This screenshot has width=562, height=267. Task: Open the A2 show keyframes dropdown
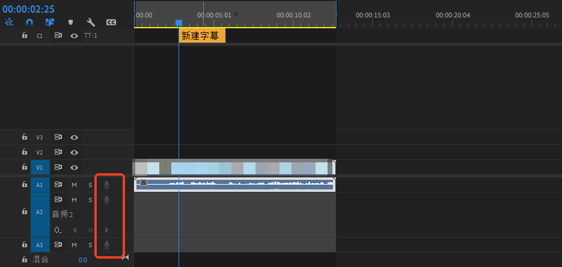click(x=58, y=230)
